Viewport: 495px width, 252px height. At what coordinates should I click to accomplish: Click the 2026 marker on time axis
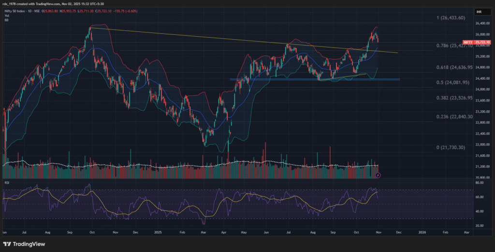coord(422,232)
